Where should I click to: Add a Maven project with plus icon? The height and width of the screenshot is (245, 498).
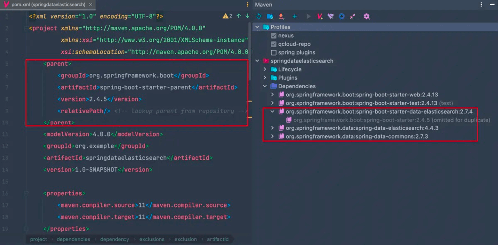click(295, 16)
